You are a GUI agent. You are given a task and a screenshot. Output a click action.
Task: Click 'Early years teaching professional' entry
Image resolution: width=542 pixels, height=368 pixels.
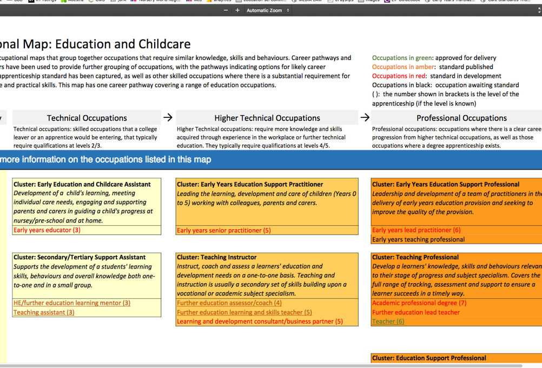(418, 239)
